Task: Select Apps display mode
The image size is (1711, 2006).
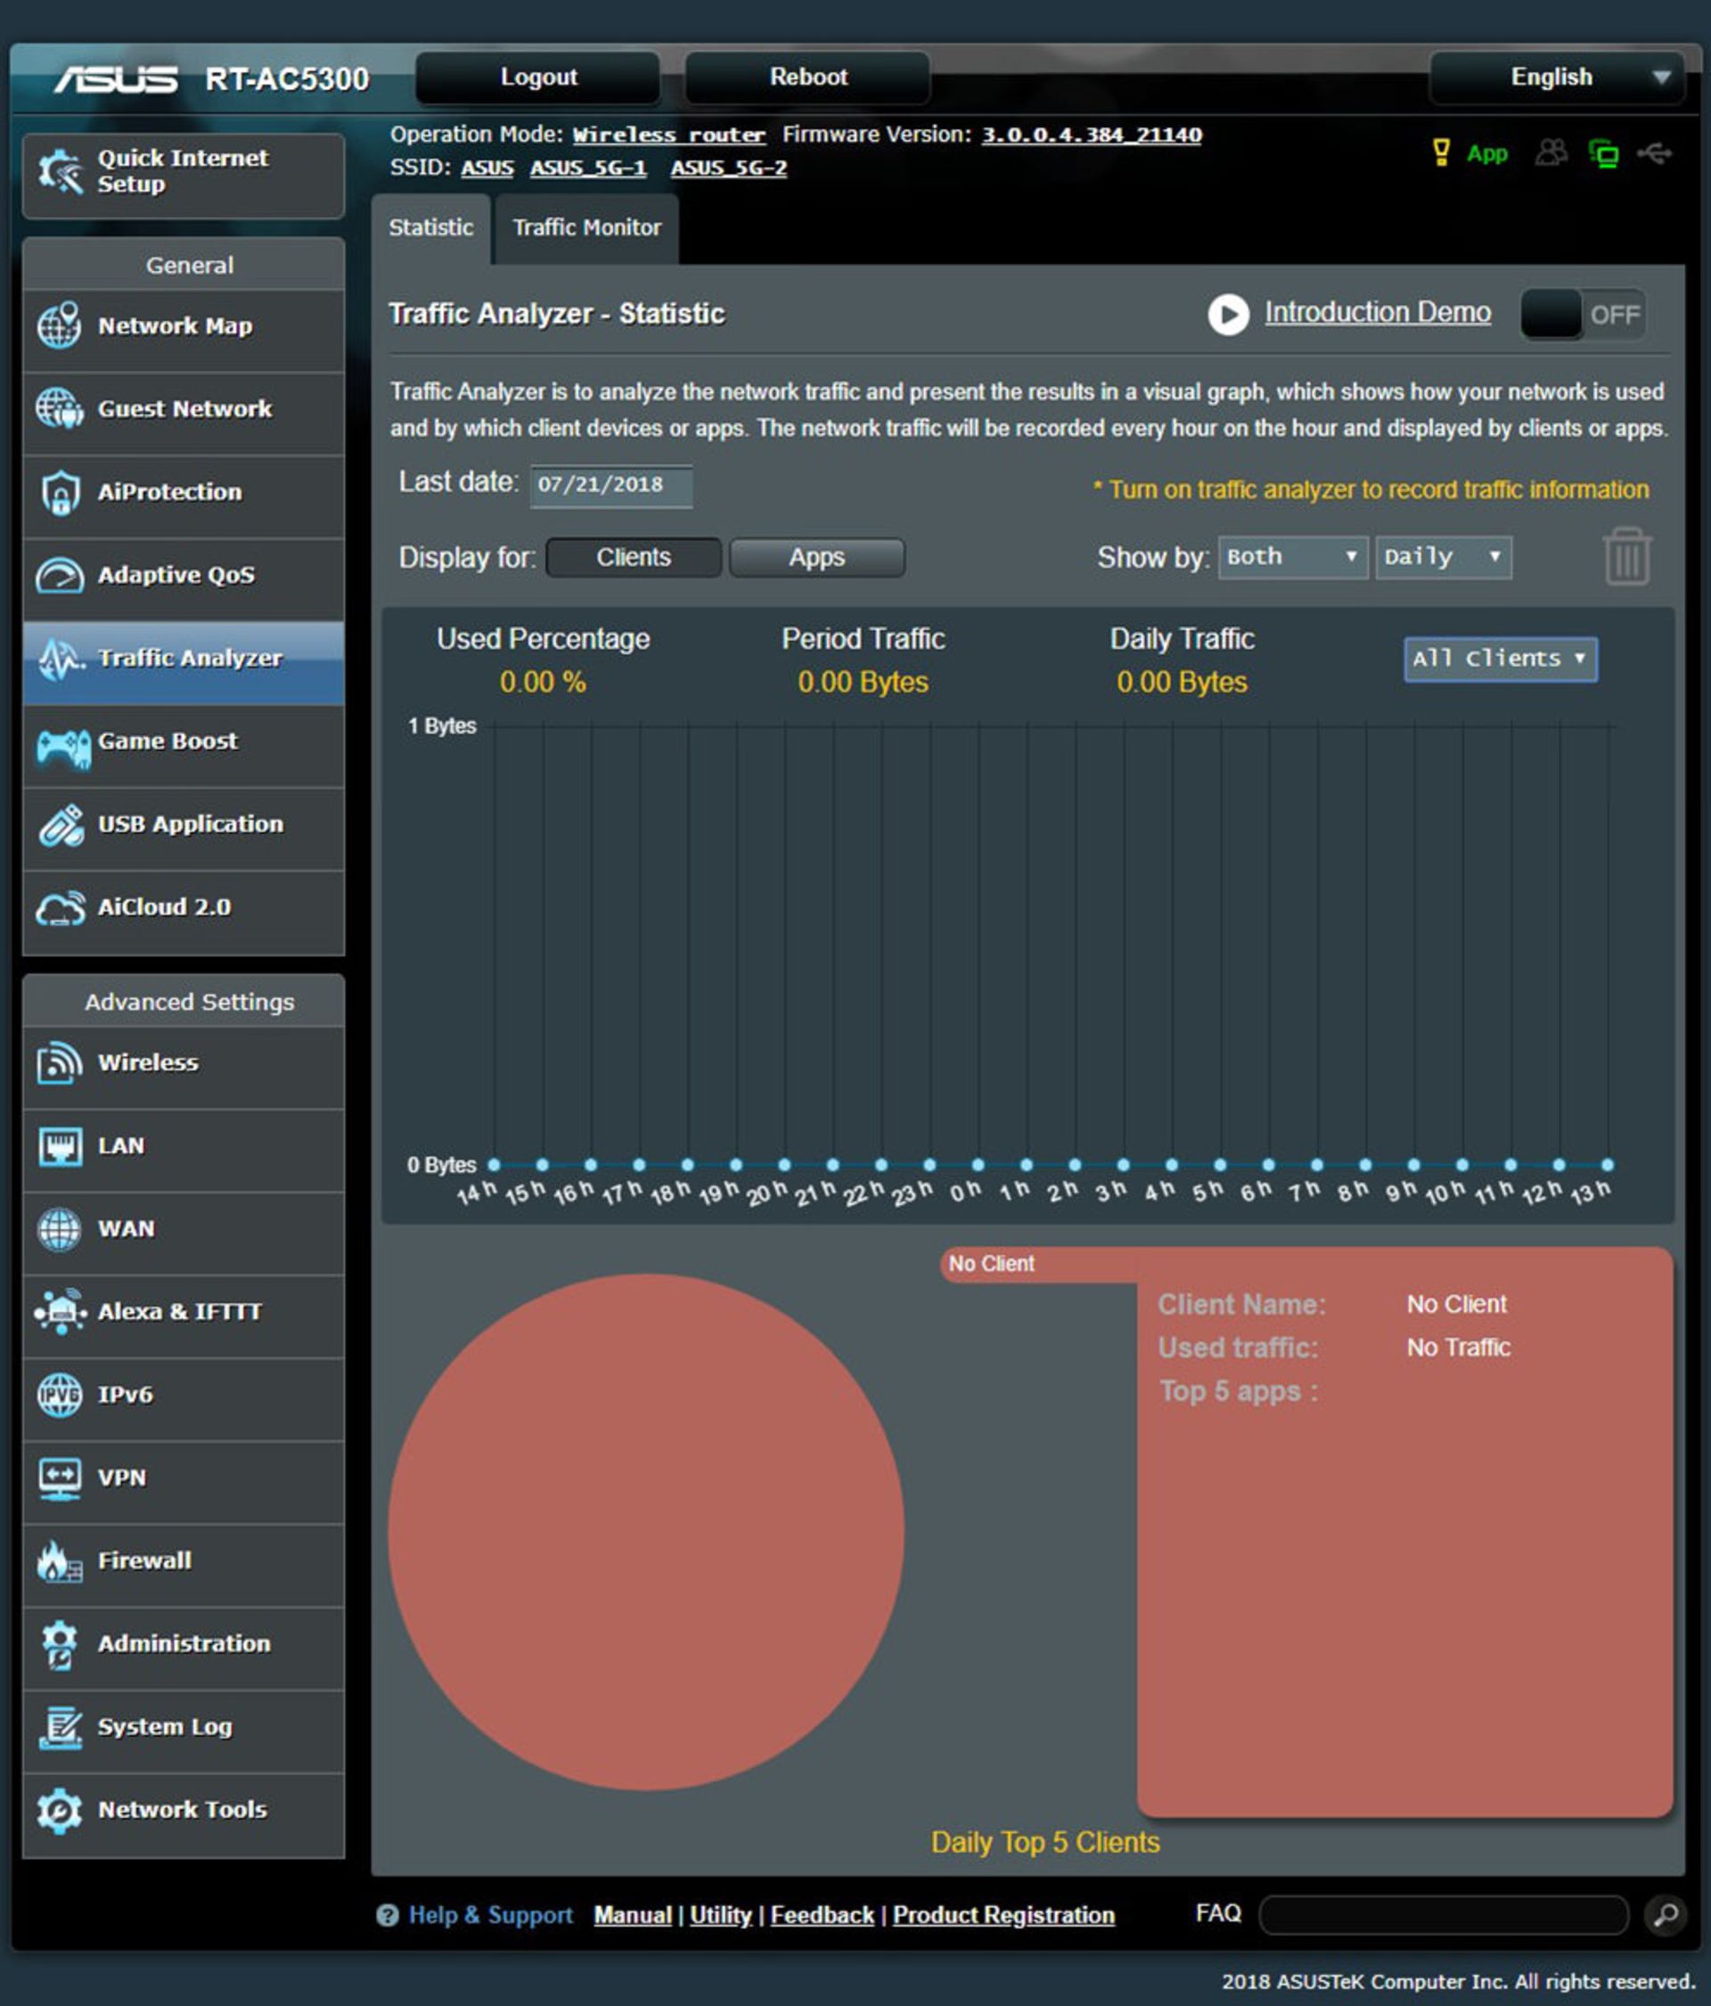Action: pos(816,558)
